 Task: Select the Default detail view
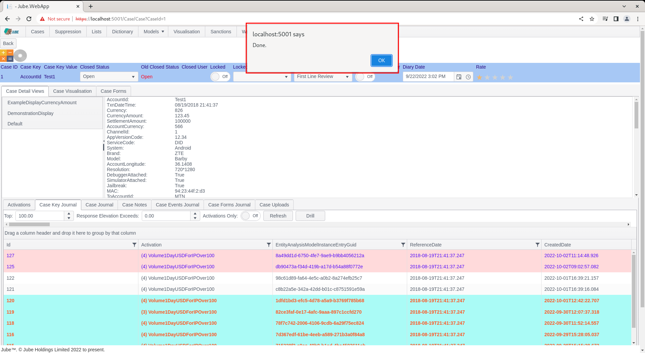click(52, 124)
